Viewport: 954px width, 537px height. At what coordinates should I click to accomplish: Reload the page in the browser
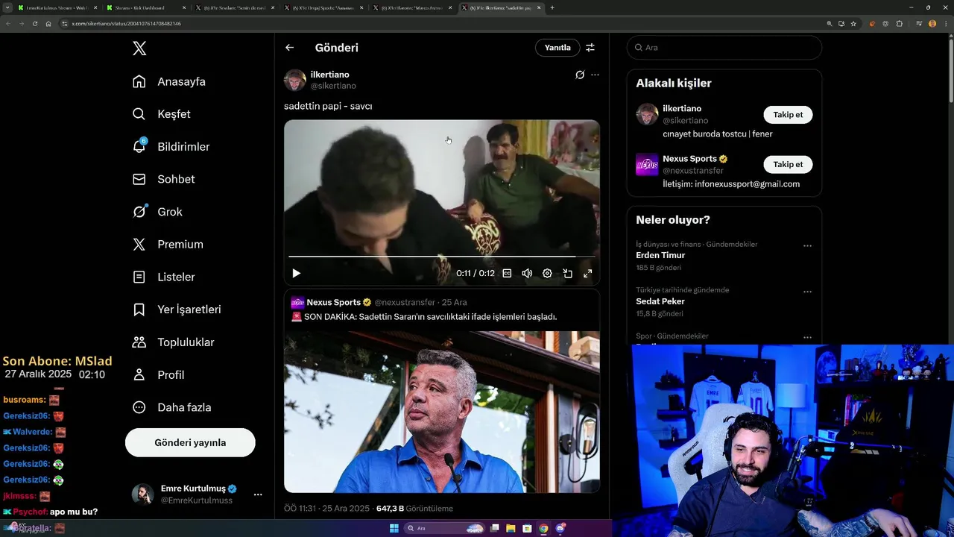pyautogui.click(x=34, y=24)
